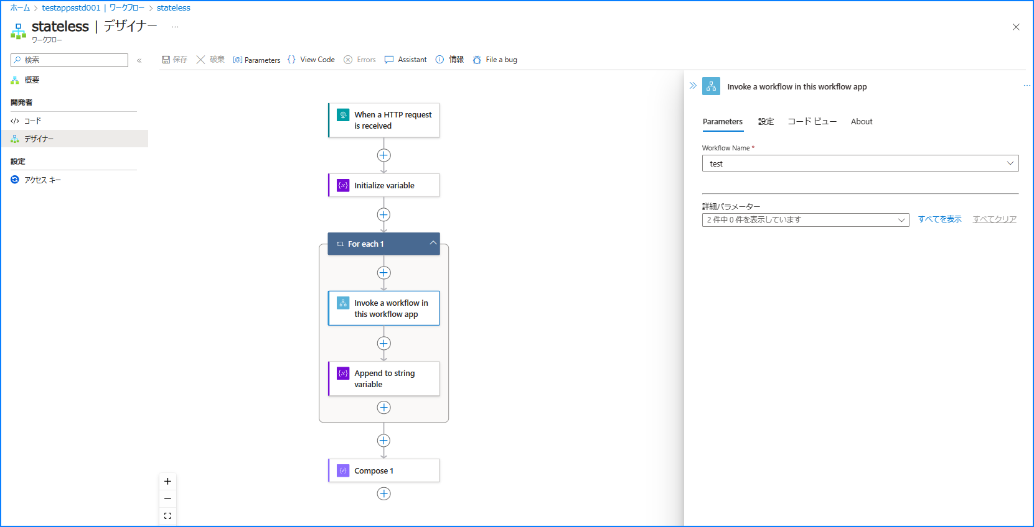Open the 情報 info item
The image size is (1034, 527).
449,60
